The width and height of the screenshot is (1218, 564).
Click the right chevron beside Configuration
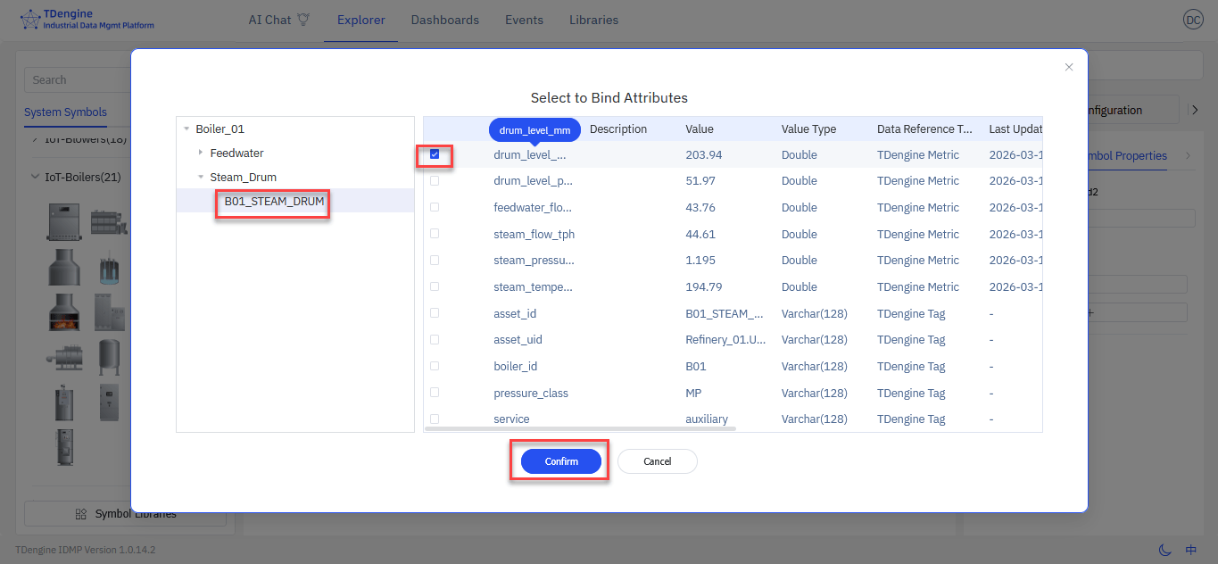point(1196,111)
